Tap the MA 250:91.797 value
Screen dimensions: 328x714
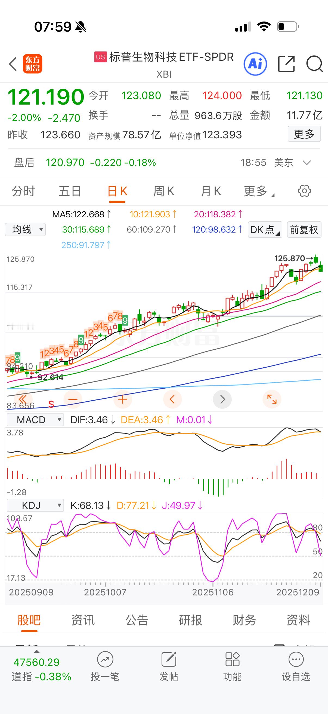pyautogui.click(x=86, y=245)
